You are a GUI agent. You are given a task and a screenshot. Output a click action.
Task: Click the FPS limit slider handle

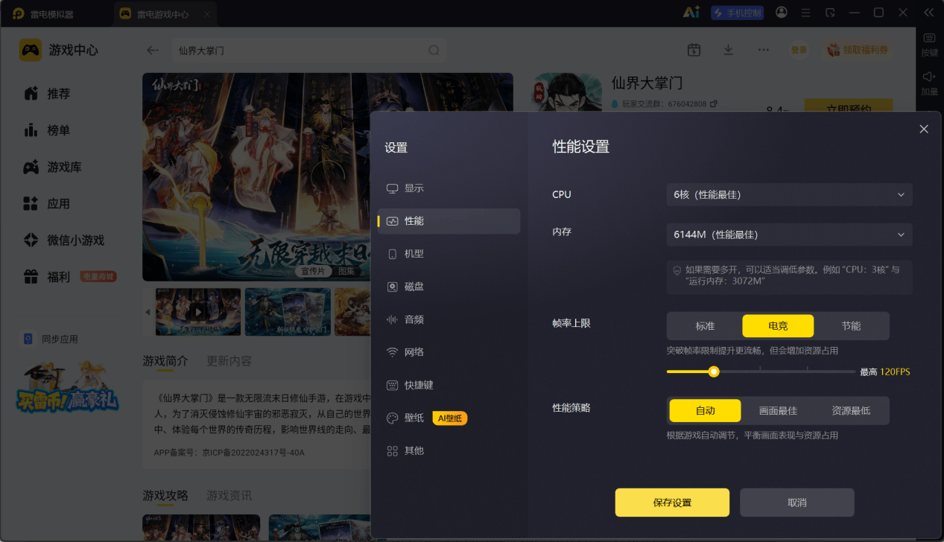click(714, 372)
